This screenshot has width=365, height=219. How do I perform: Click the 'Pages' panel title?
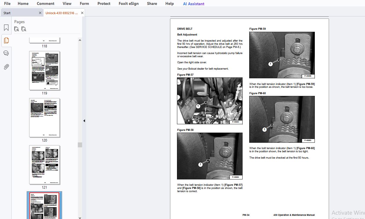19,22
